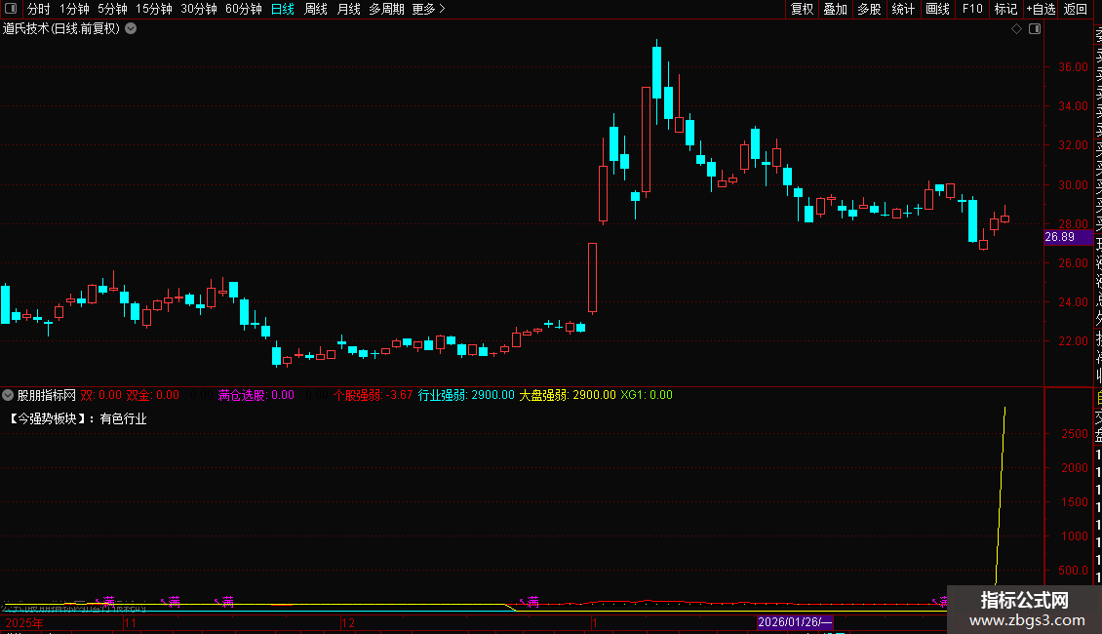This screenshot has height=634, width=1102.
Task: Toggle the side panel icon above chart
Action: [1035, 29]
